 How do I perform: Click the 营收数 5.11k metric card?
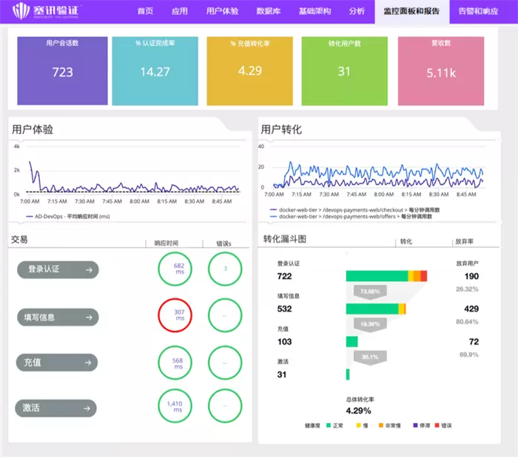[441, 71]
